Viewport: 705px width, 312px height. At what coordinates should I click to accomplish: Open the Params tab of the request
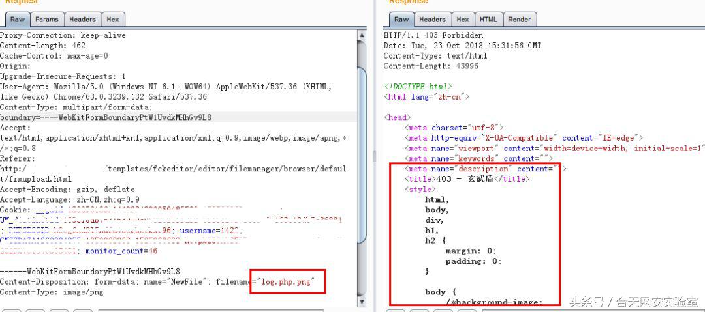tap(47, 20)
